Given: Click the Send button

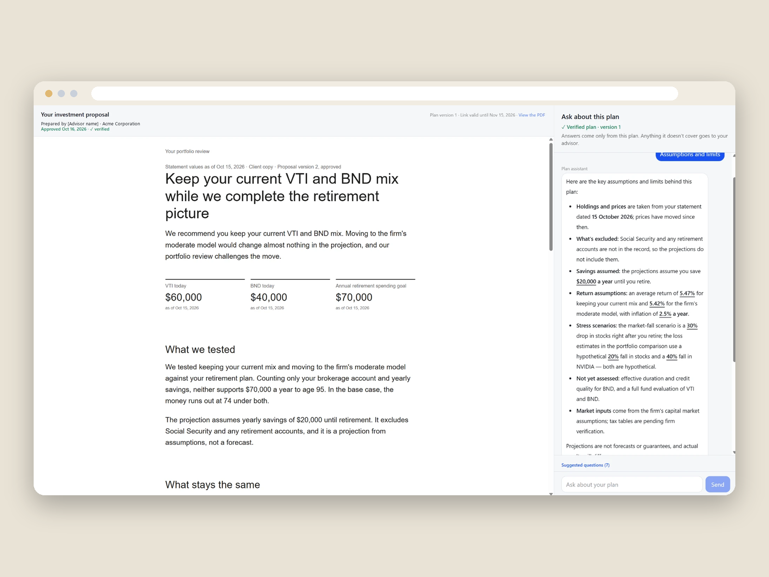Looking at the screenshot, I should [x=718, y=484].
